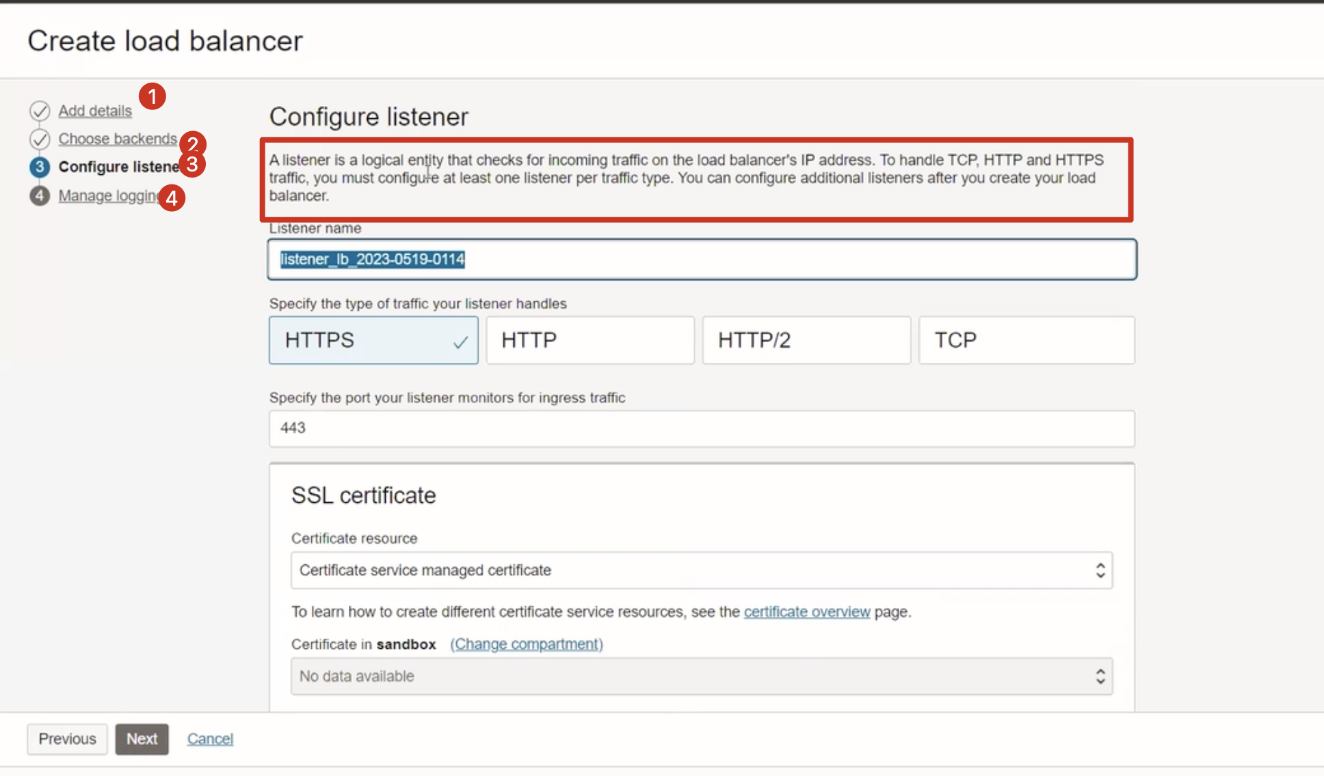Screen dimensions: 1324x776
Task: Select HTTP/2 traffic type
Action: click(x=806, y=340)
